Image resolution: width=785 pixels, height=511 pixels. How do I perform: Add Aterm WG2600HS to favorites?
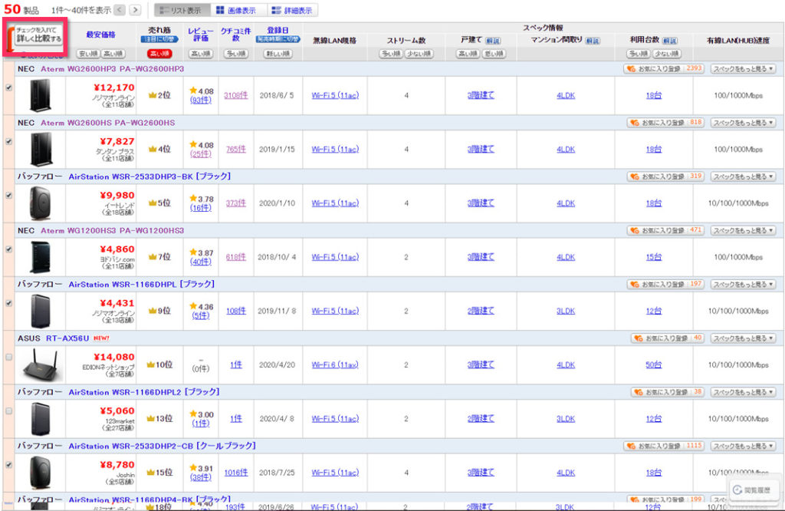coord(666,123)
